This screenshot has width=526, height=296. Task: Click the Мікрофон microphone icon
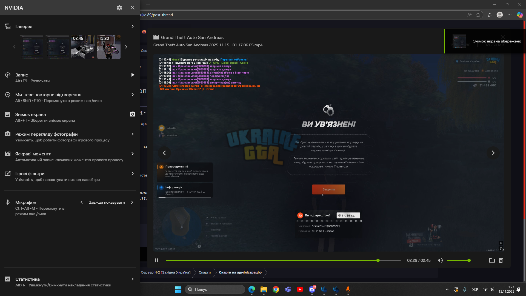(8, 202)
